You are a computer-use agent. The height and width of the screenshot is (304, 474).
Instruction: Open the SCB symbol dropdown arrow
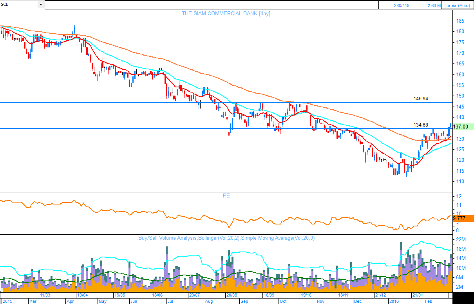[41, 5]
